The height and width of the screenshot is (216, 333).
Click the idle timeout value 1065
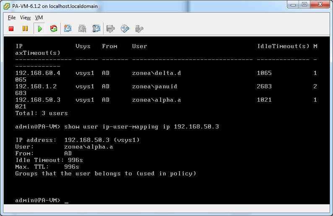(264, 73)
